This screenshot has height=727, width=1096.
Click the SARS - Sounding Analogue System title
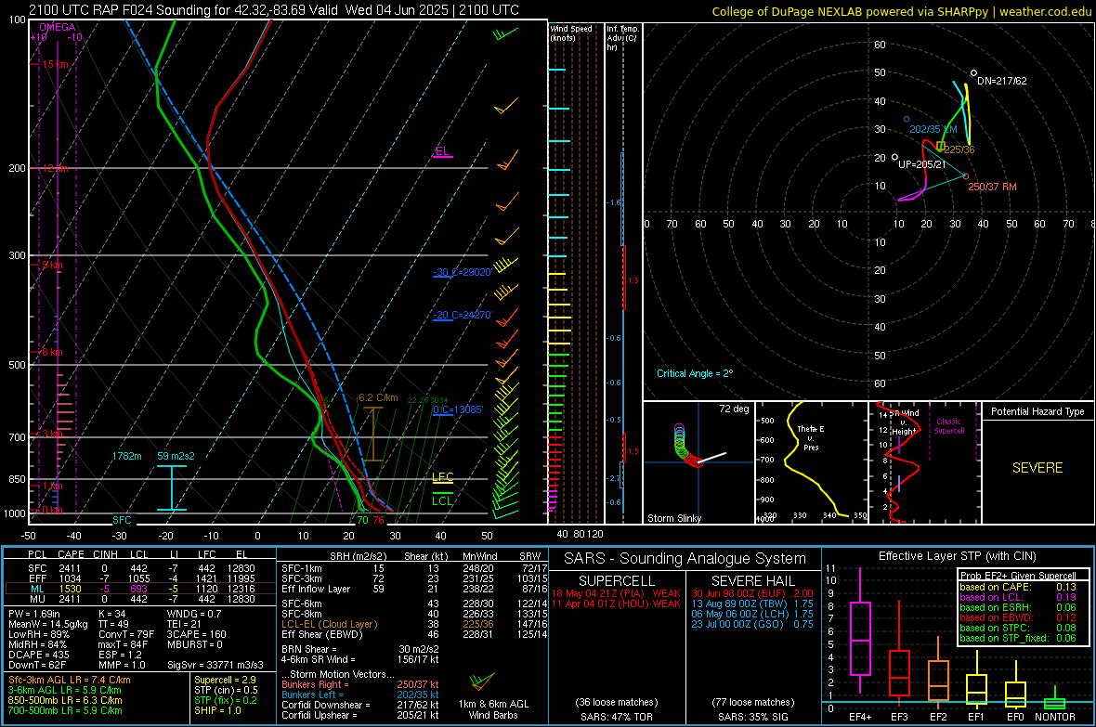685,558
